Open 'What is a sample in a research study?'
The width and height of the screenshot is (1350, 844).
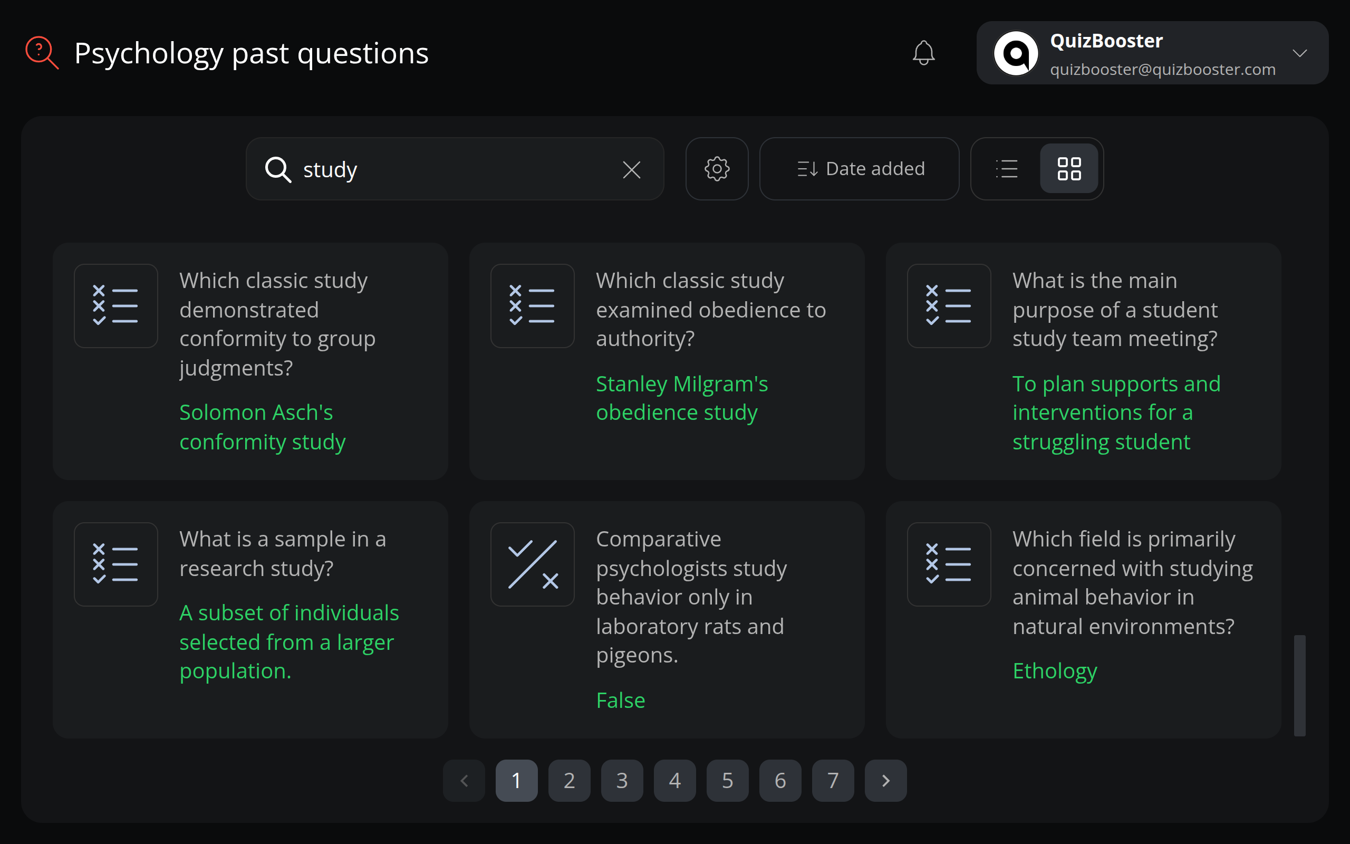(x=282, y=554)
